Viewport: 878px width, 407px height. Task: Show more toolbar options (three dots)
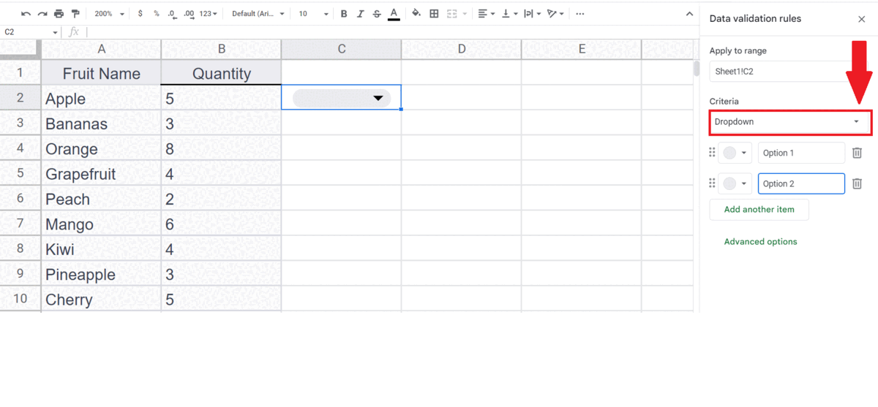(580, 14)
